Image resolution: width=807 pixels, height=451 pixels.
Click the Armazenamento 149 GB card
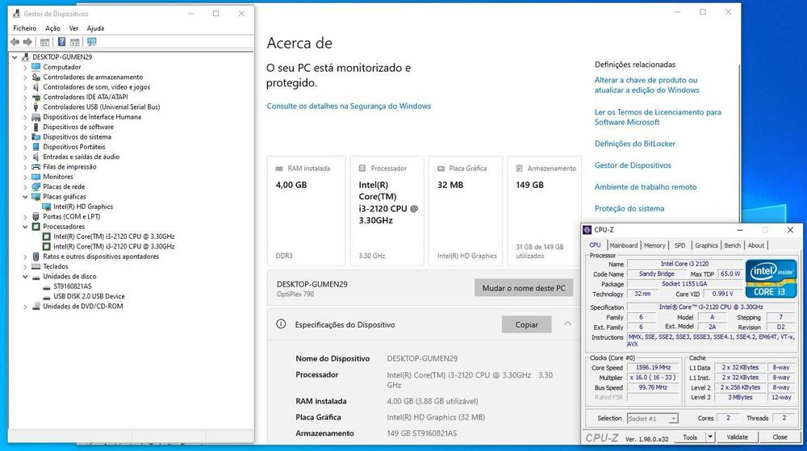(x=544, y=211)
